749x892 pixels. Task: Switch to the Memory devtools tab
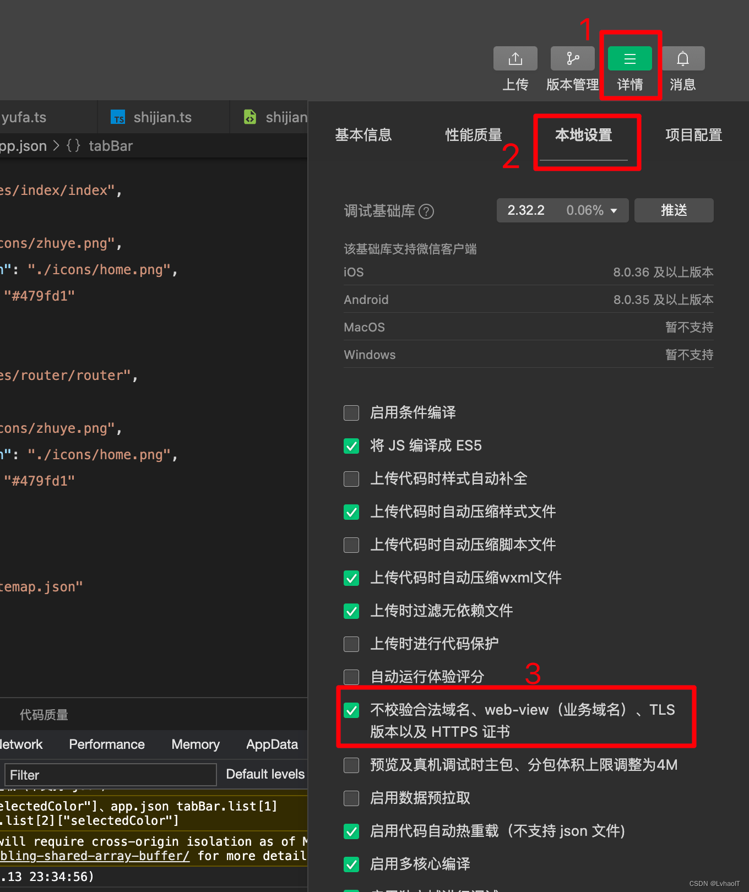pyautogui.click(x=196, y=744)
